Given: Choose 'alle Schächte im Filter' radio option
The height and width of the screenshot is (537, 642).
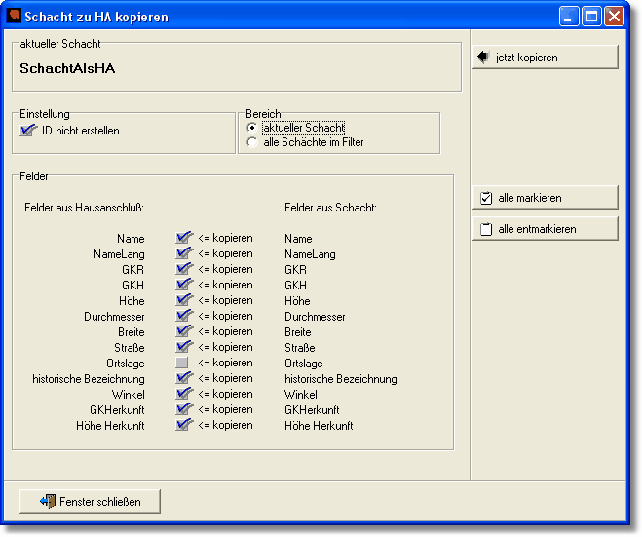Looking at the screenshot, I should click(x=253, y=142).
